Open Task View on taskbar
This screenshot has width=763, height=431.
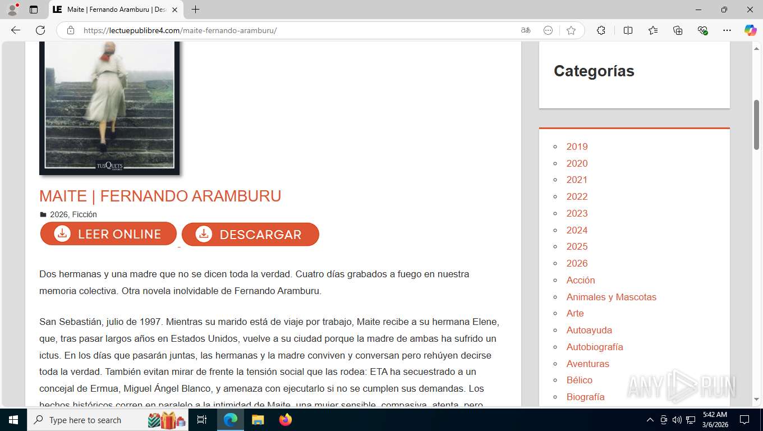(x=203, y=420)
